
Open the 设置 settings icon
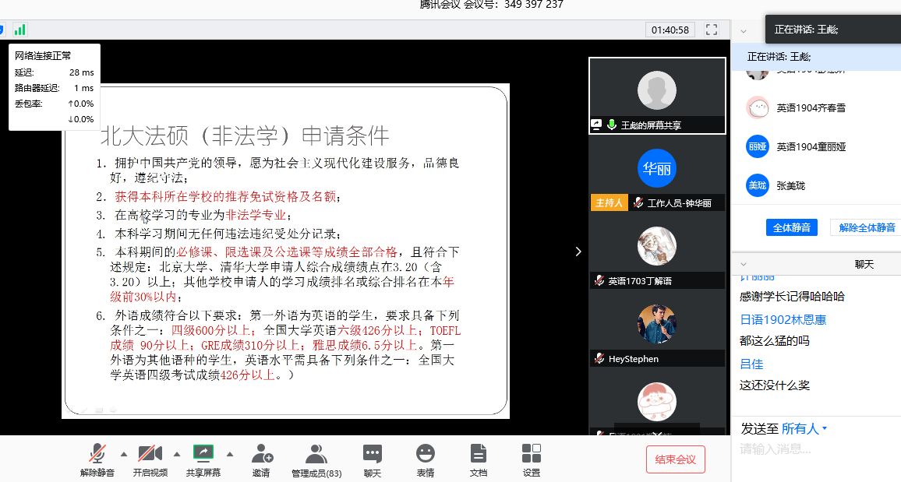[532, 459]
